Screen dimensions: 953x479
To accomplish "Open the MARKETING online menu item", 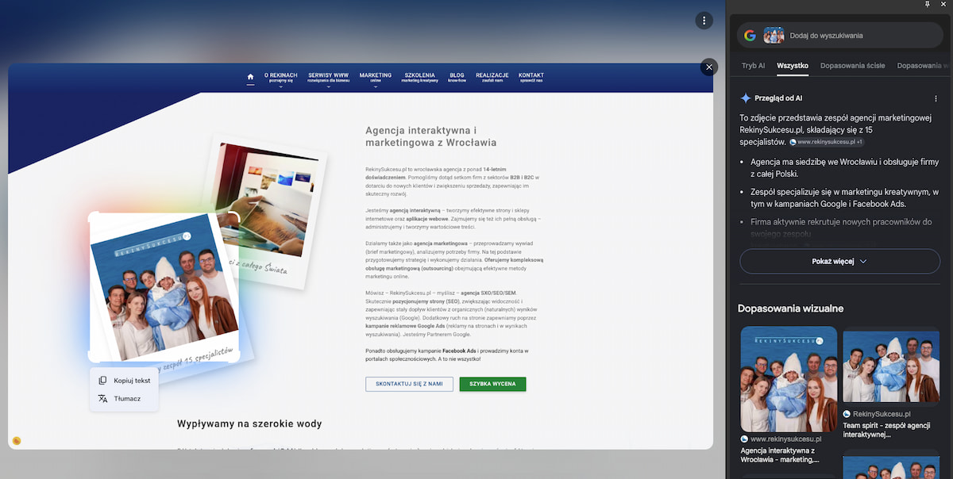I will 375,77.
